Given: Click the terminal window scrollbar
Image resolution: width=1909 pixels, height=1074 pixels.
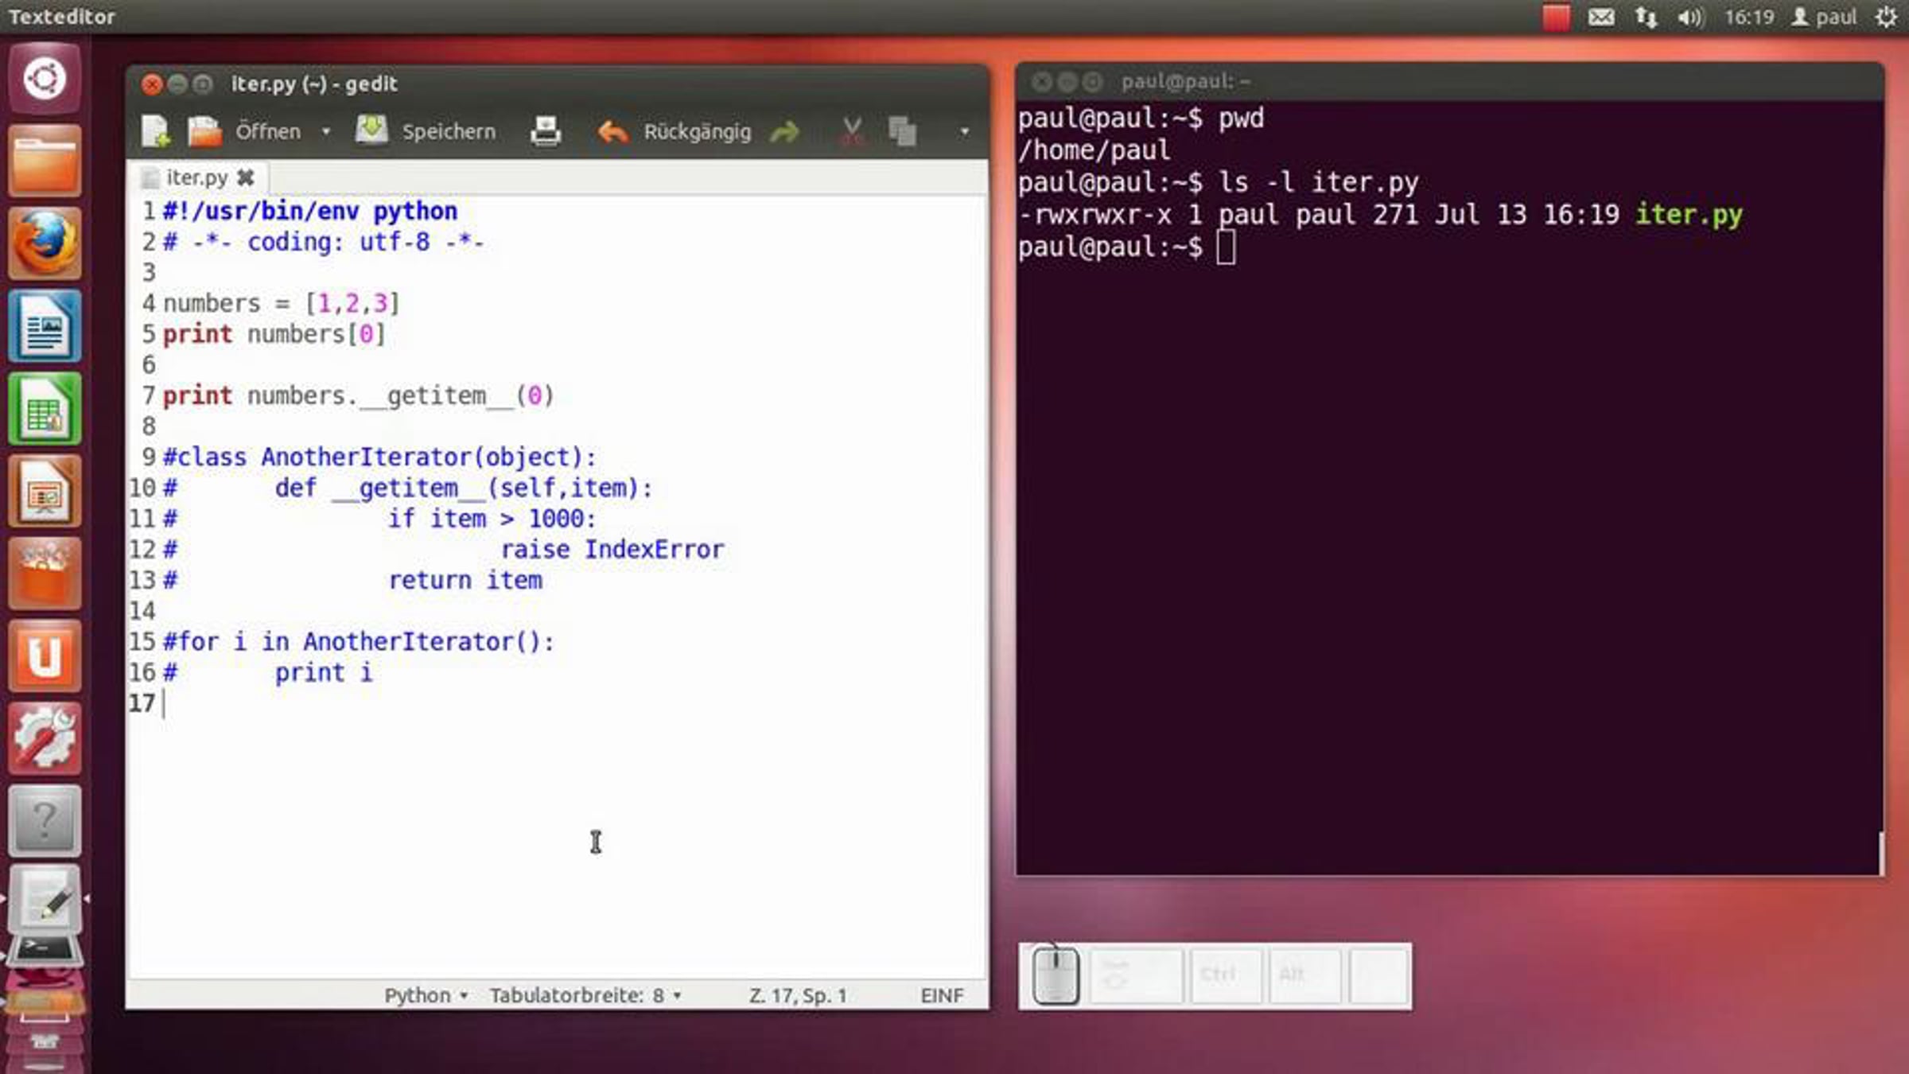Looking at the screenshot, I should click(1881, 853).
